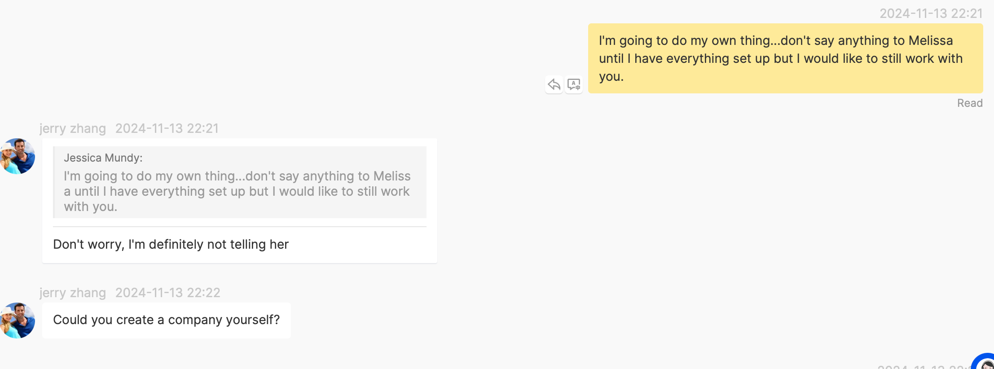Viewport: 994px width, 369px height.
Task: Click the divider line below quoted message
Action: point(240,227)
